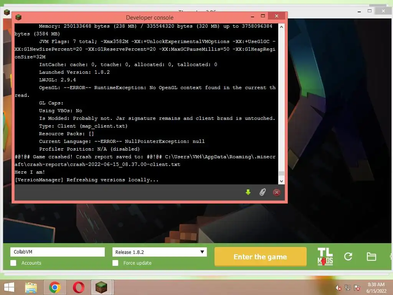Image resolution: width=393 pixels, height=295 pixels.
Task: Click 'Type: Client (map_client.txt)' line
Action: point(83,126)
